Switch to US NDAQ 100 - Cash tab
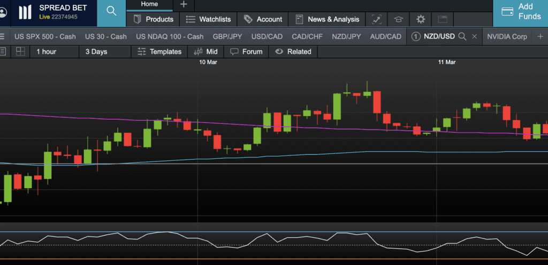Viewport: 548px width, 265px height. click(170, 37)
